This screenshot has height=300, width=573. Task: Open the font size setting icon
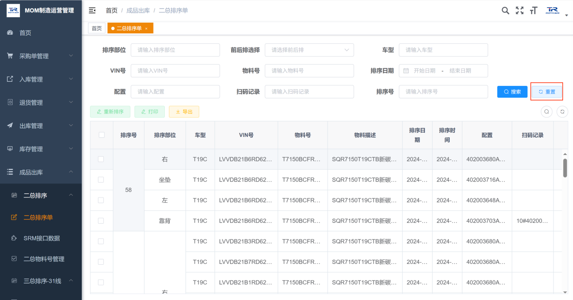tap(534, 10)
